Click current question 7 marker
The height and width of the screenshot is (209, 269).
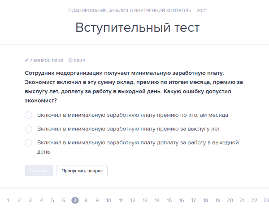(x=75, y=200)
